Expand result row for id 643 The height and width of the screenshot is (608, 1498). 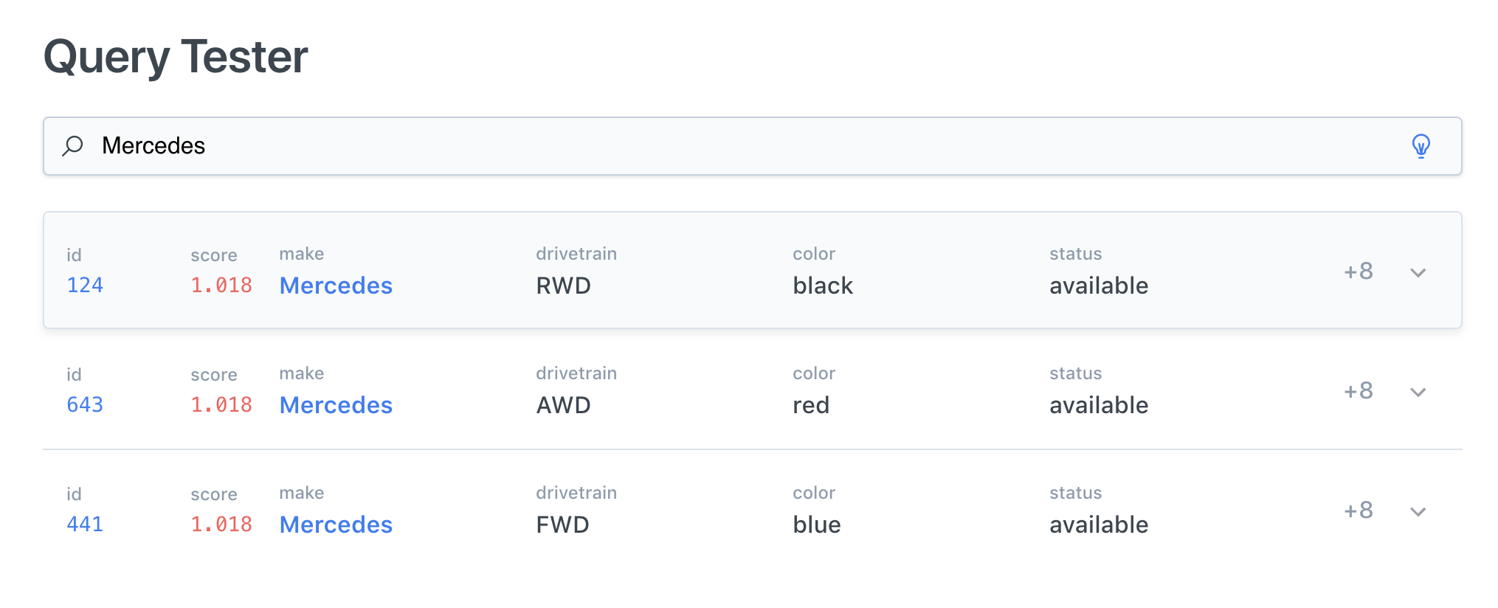tap(1418, 393)
